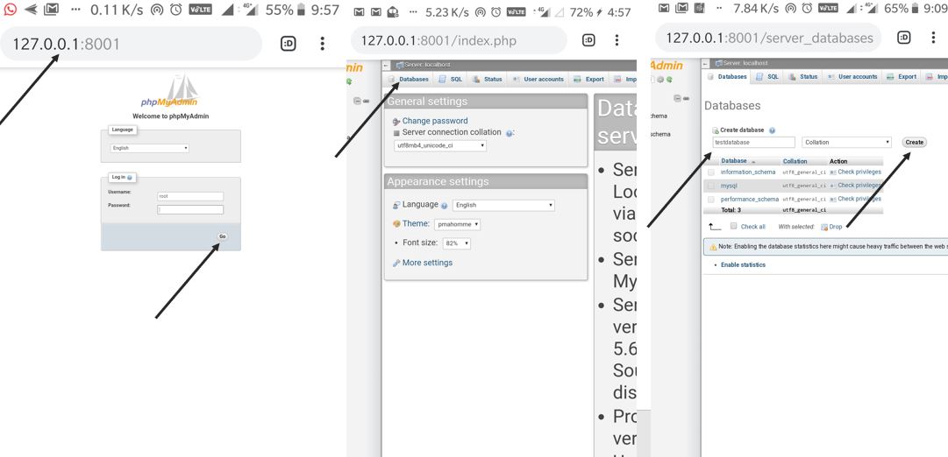
Task: Open User accounts tab on index.php page
Action: [538, 79]
